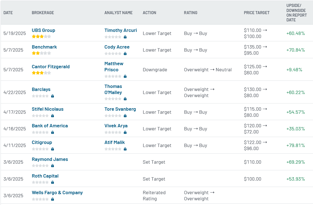This screenshot has height=205, width=313.
Task: Click the +9.48% upside value
Action: click(x=294, y=70)
